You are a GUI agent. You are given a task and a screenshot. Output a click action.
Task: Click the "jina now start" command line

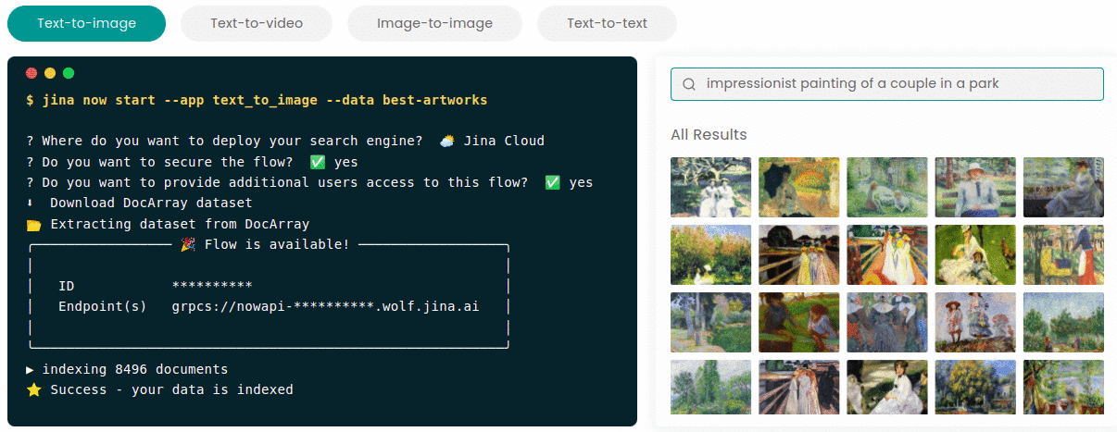257,100
